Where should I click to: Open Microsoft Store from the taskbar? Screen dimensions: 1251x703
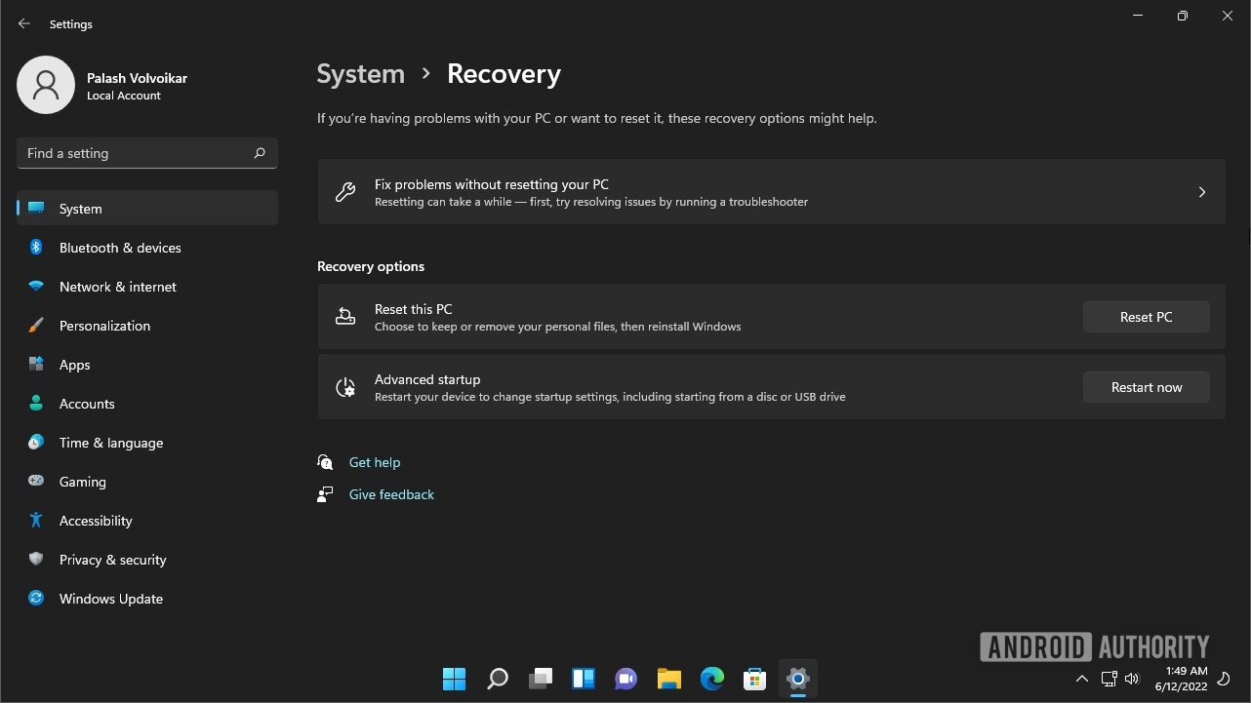754,679
